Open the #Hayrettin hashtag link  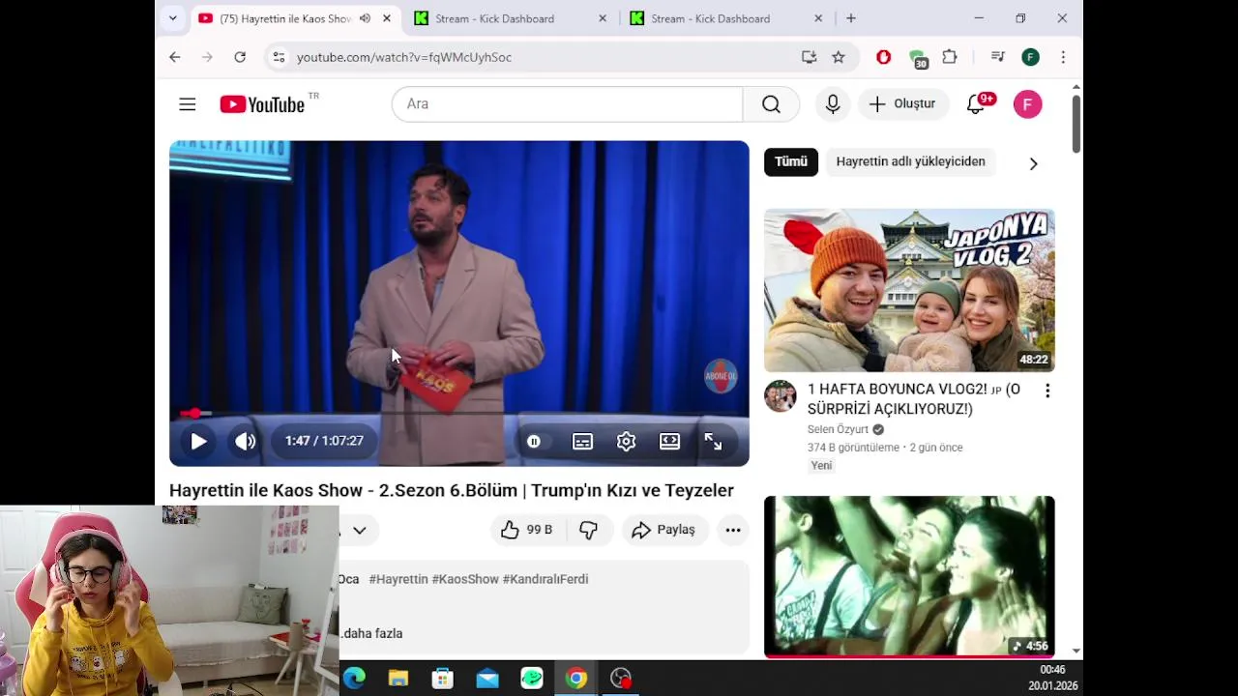[x=398, y=579]
